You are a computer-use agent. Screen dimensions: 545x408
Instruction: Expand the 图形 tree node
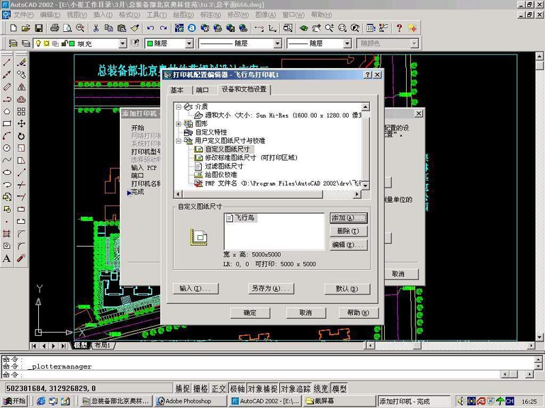pos(178,124)
